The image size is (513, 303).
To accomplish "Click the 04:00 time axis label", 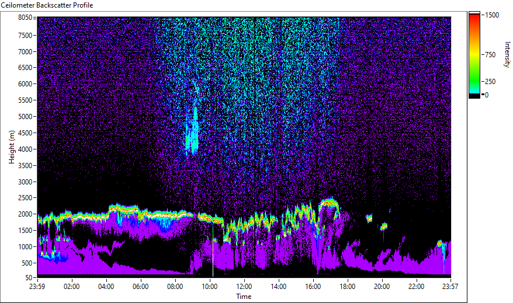I will click(106, 287).
